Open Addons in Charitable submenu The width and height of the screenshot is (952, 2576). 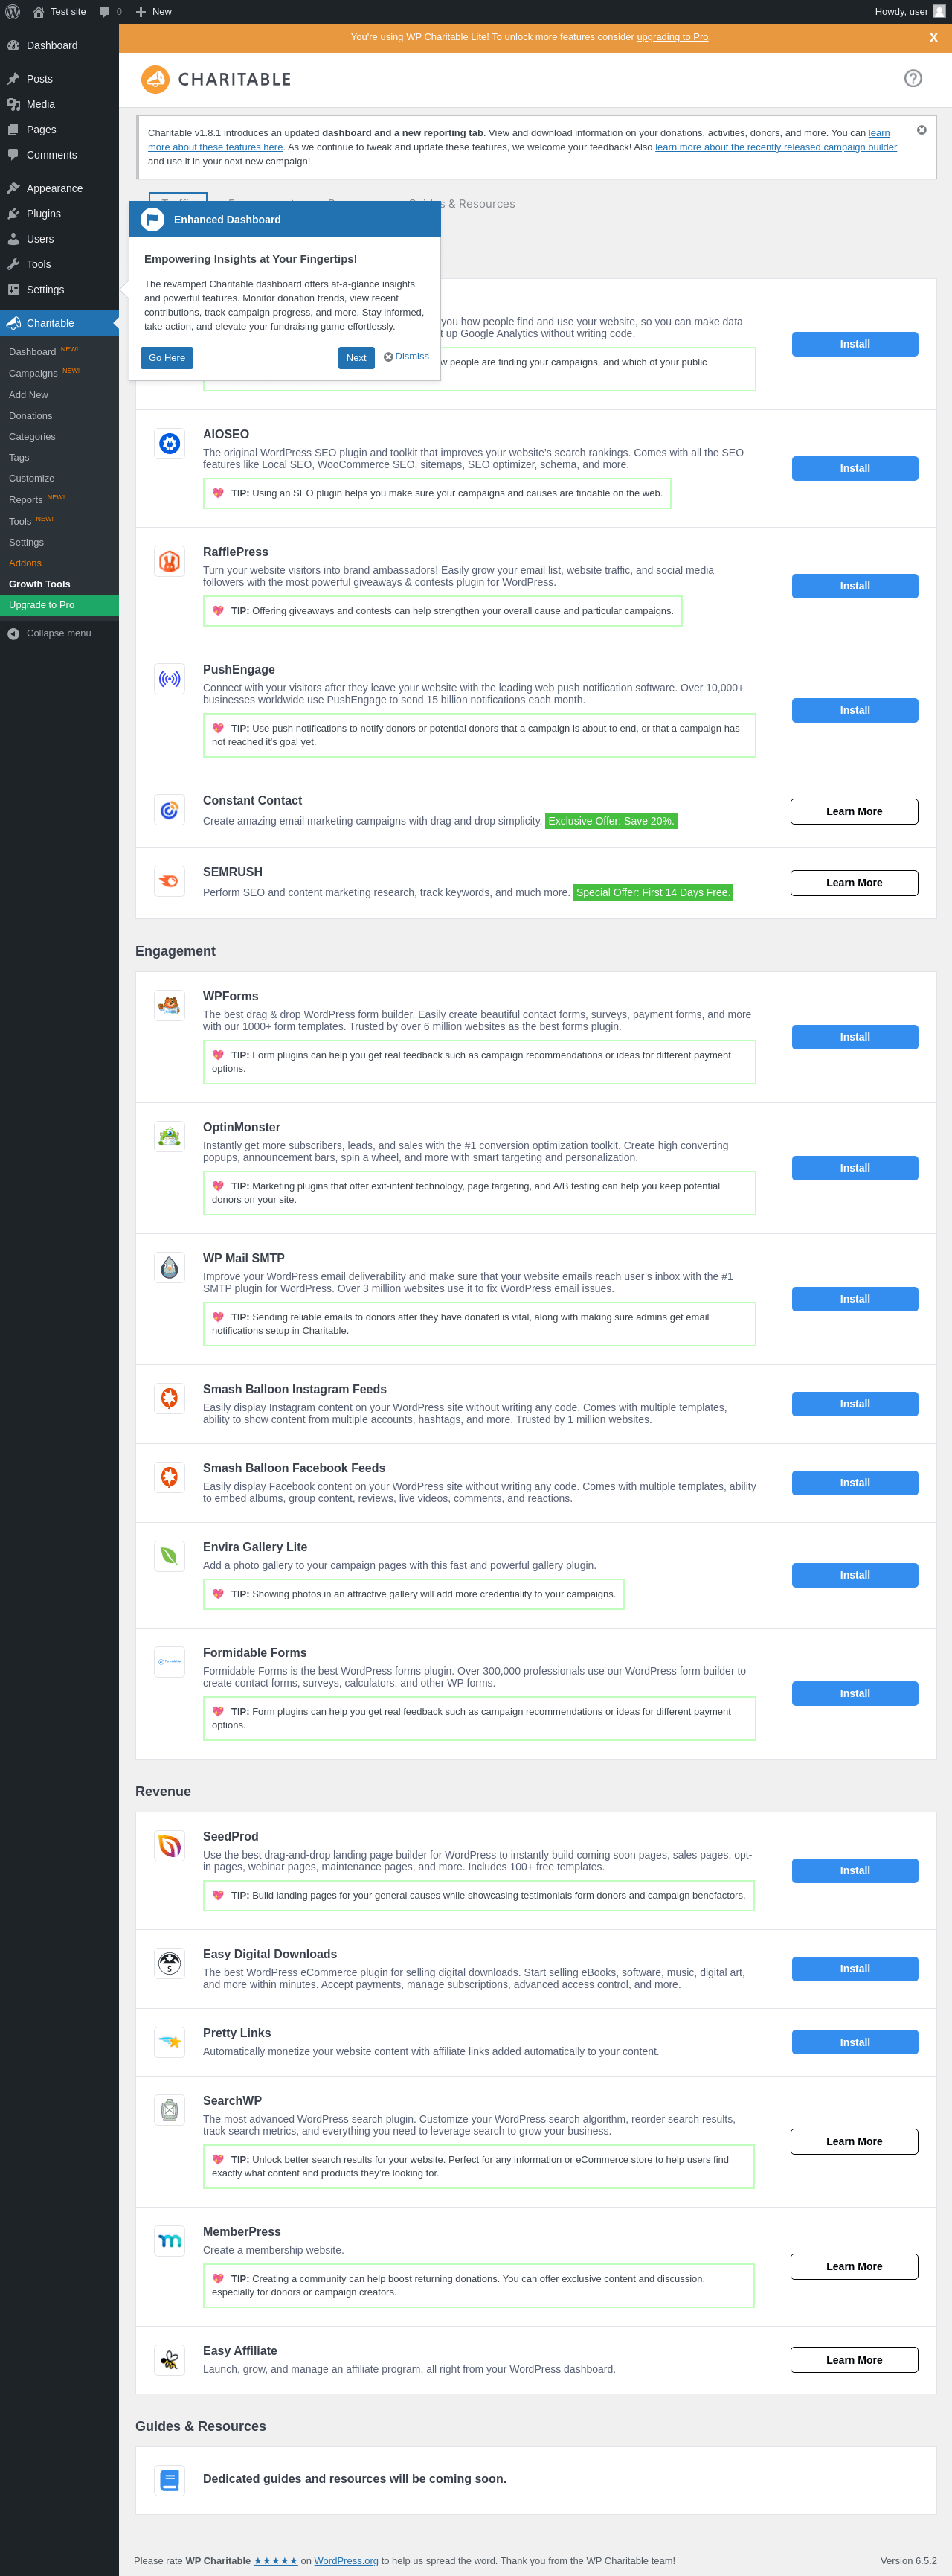[x=25, y=563]
